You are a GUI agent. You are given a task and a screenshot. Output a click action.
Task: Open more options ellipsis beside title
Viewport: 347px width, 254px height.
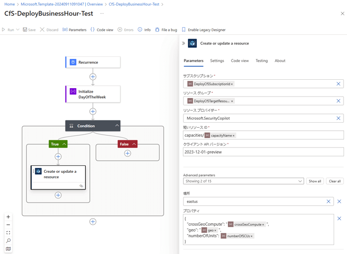click(x=102, y=13)
